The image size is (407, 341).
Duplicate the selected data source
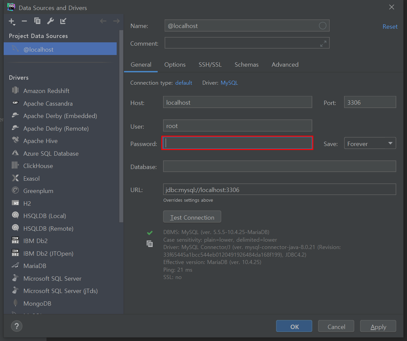pyautogui.click(x=37, y=21)
